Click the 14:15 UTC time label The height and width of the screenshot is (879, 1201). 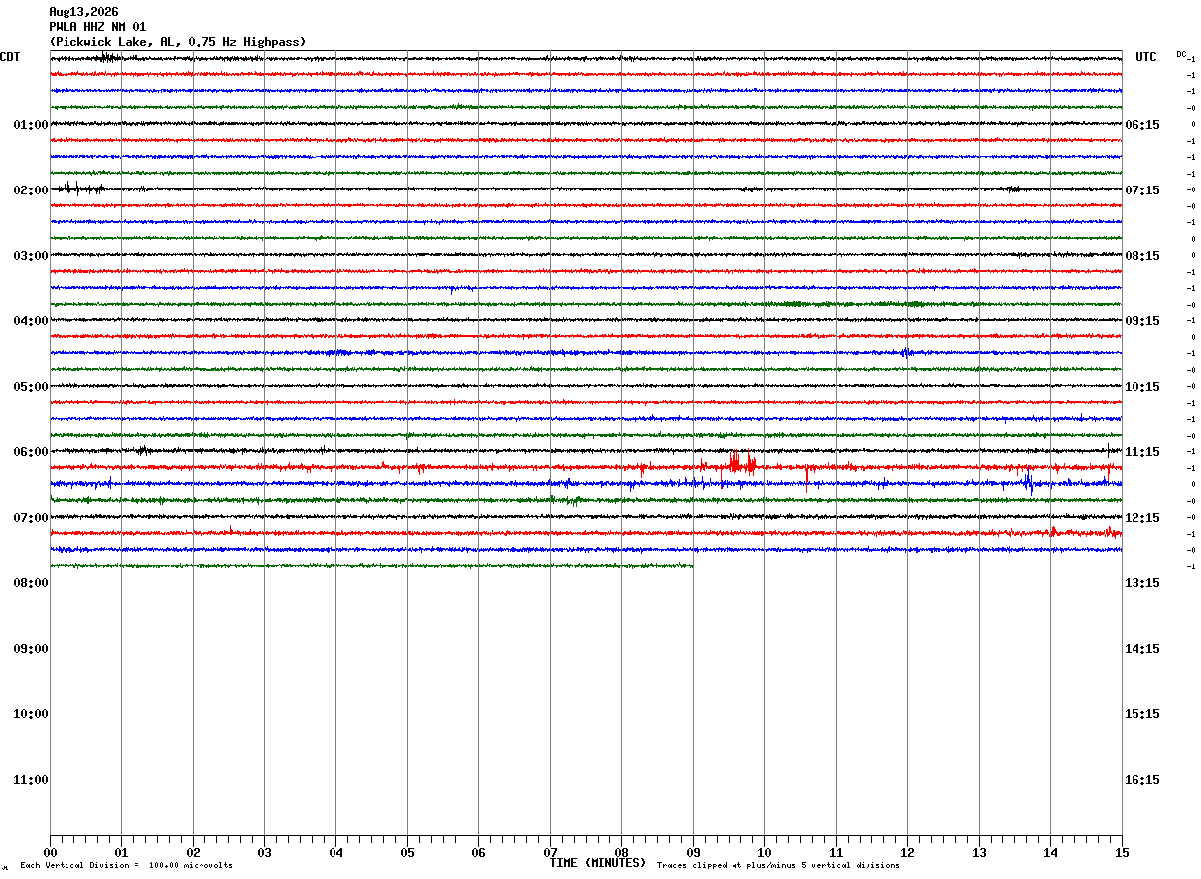click(1141, 649)
